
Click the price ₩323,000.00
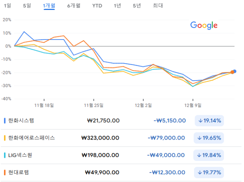[100, 138]
